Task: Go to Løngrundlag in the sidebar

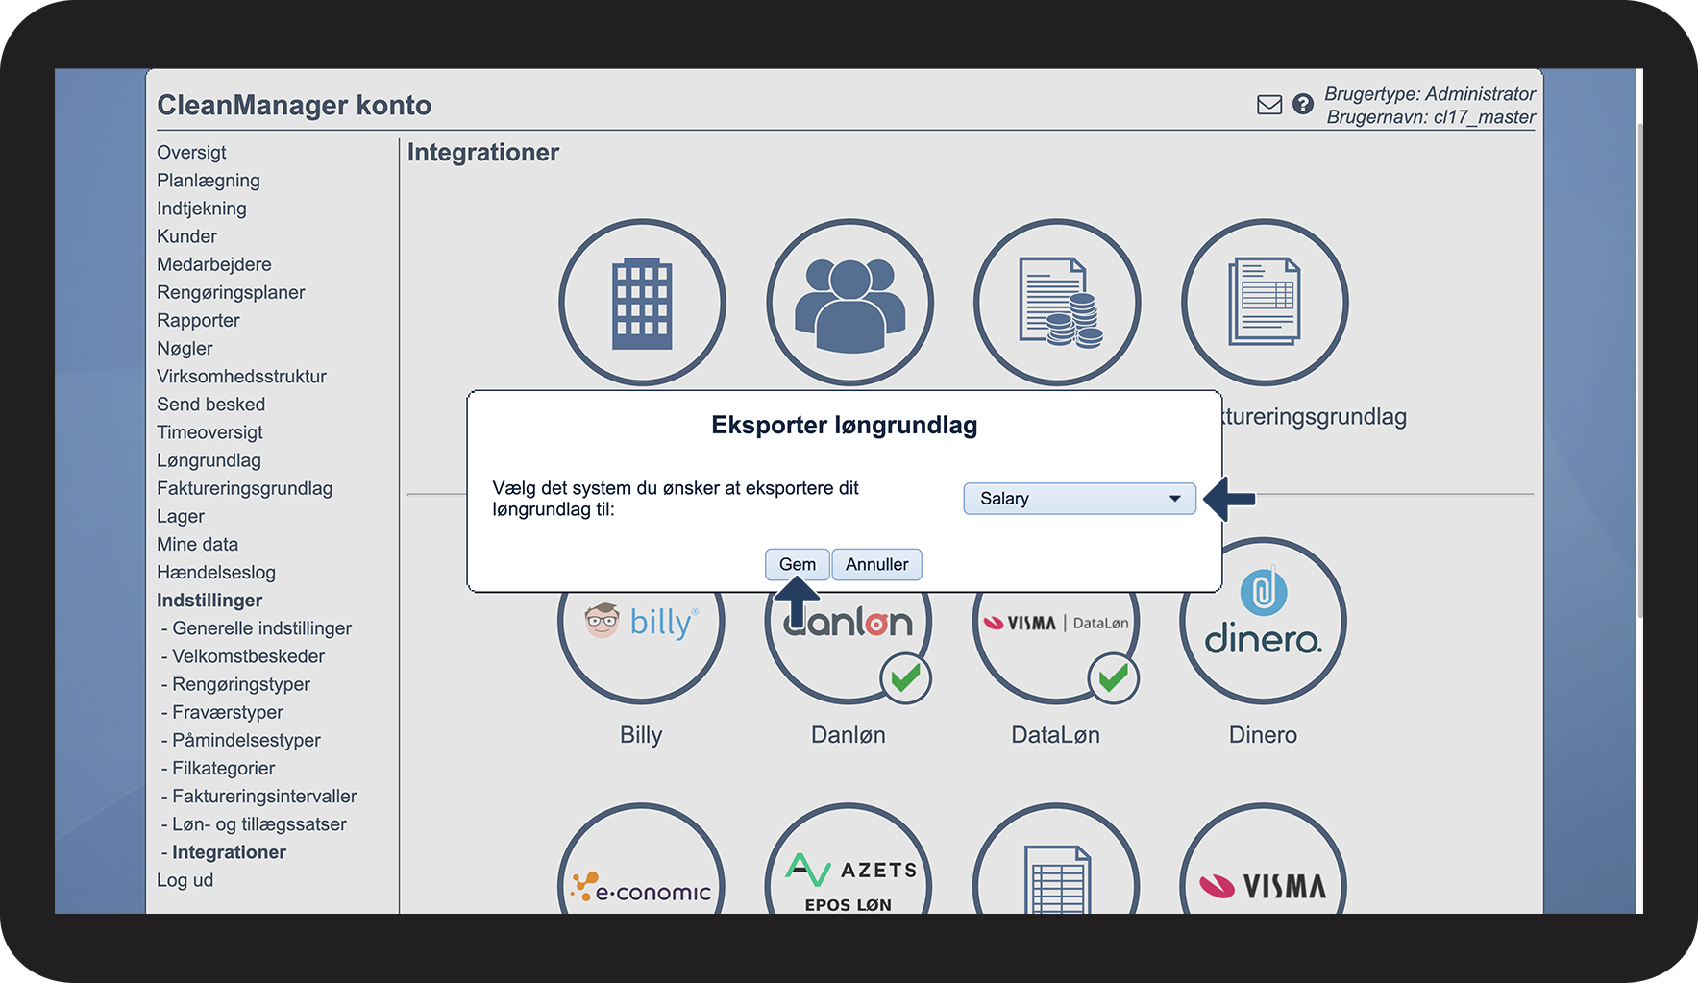Action: pyautogui.click(x=209, y=460)
